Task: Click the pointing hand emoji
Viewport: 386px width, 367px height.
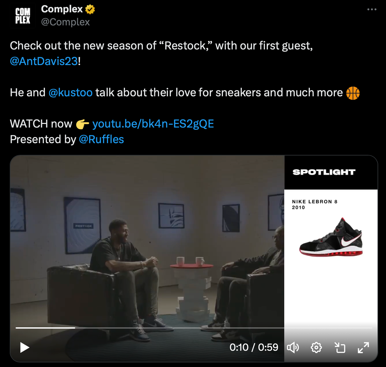Action: pyautogui.click(x=82, y=124)
